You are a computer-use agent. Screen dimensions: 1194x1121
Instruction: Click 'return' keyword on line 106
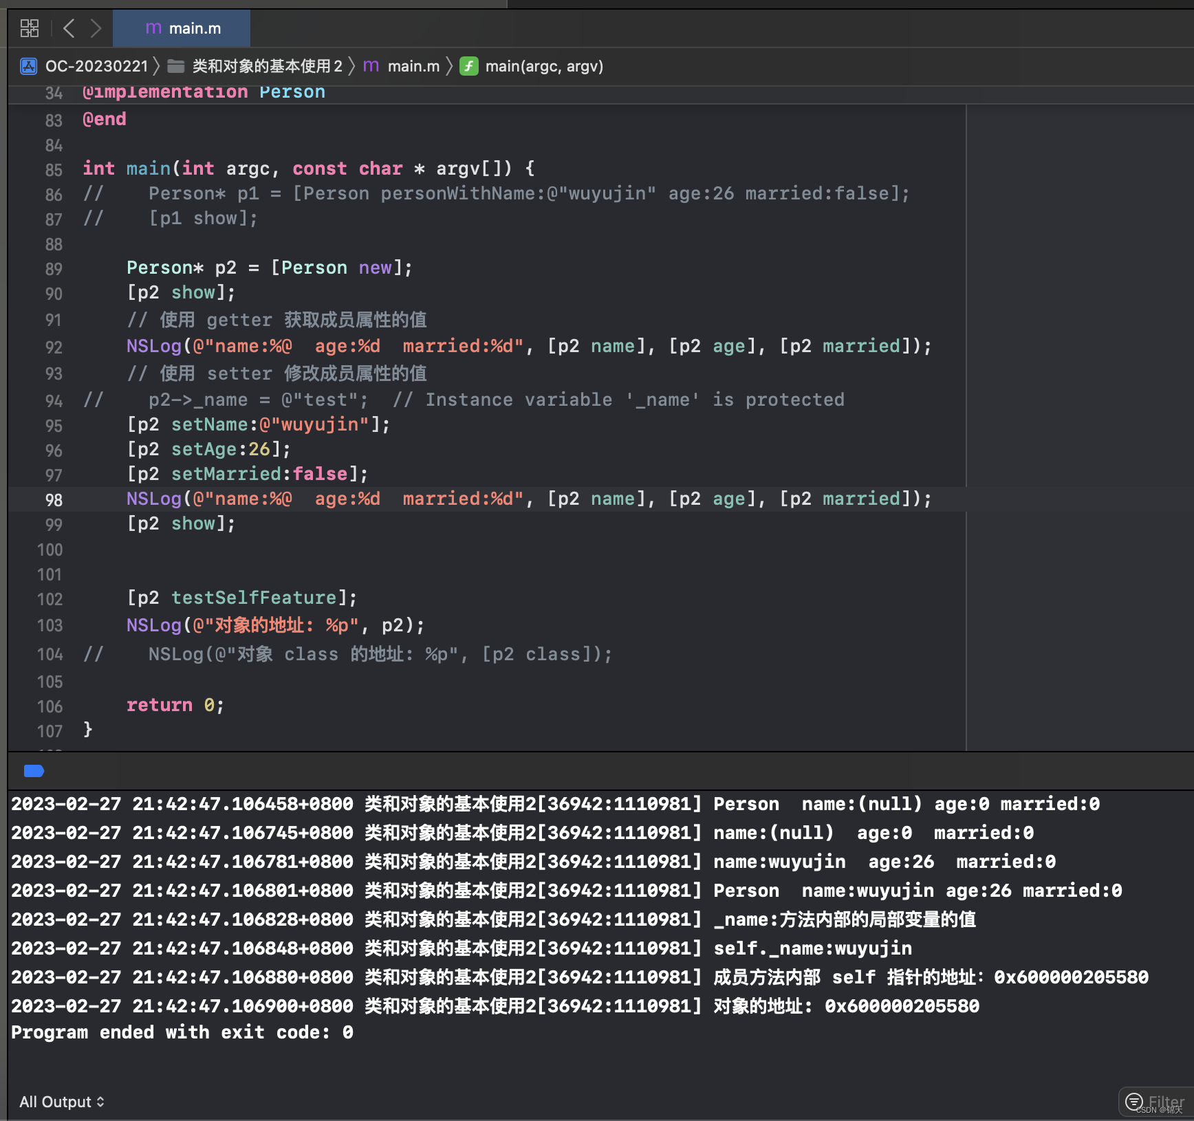click(160, 705)
